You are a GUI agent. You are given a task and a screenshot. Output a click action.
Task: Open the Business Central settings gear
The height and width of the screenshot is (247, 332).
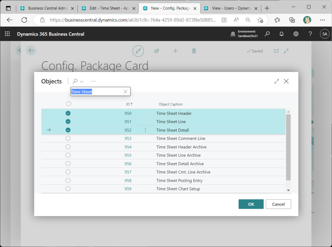[x=296, y=34]
